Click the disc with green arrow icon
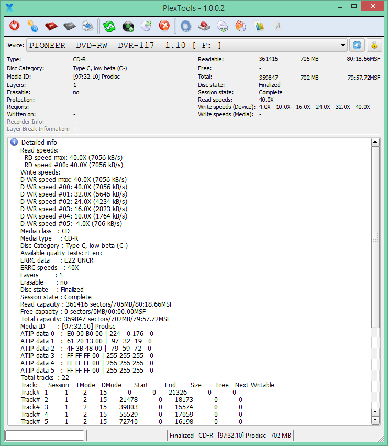 point(147,26)
